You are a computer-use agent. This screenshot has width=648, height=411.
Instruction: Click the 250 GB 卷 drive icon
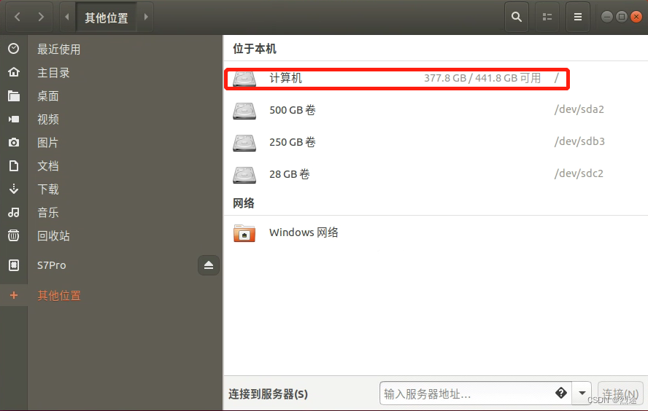(244, 143)
